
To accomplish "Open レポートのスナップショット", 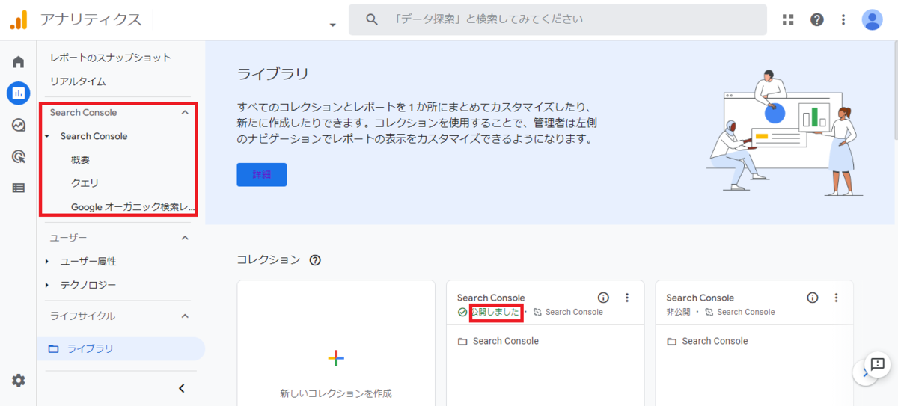I will pos(111,58).
